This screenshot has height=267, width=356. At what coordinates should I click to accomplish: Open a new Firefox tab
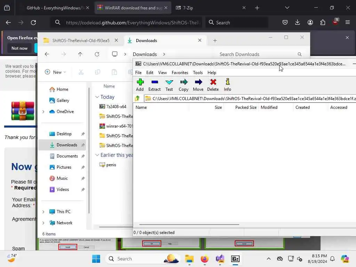tap(257, 8)
